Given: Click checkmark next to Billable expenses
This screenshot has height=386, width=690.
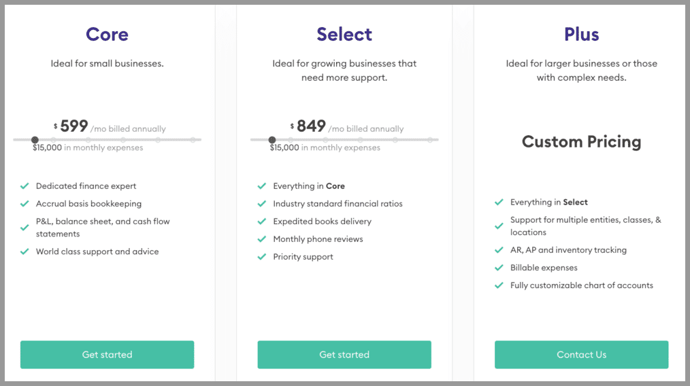Looking at the screenshot, I should (499, 267).
